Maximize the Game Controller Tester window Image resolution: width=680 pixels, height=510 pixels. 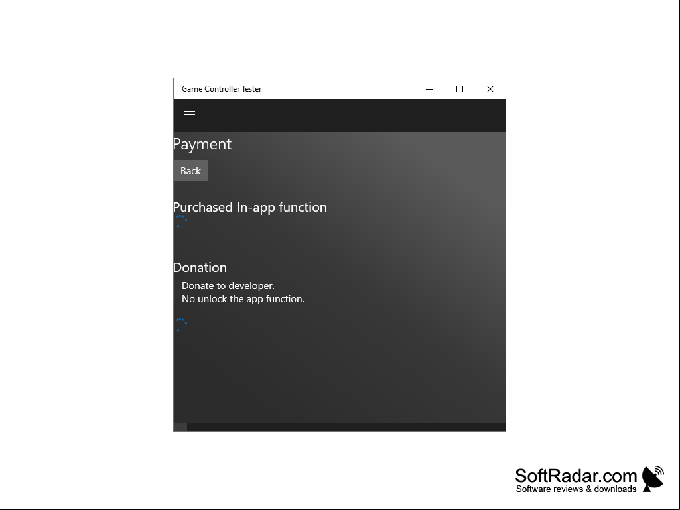pos(460,89)
